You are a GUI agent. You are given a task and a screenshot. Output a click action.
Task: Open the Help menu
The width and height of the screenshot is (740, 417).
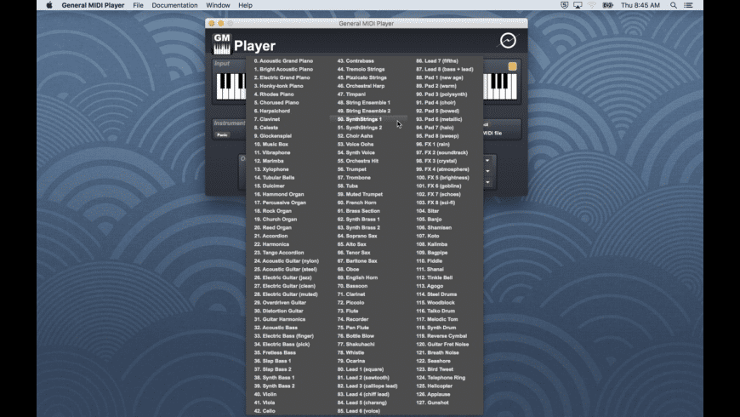pos(246,5)
